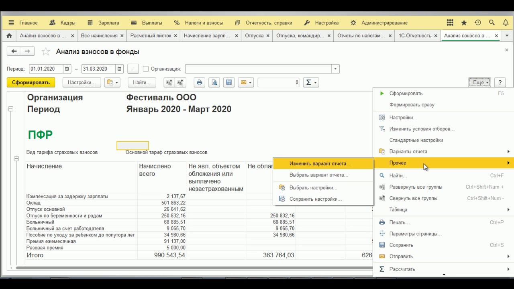Go to the home page tab
This screenshot has height=289, width=514.
click(9, 36)
